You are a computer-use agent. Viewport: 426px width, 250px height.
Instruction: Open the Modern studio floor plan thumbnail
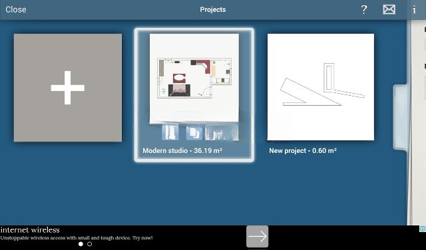(194, 78)
